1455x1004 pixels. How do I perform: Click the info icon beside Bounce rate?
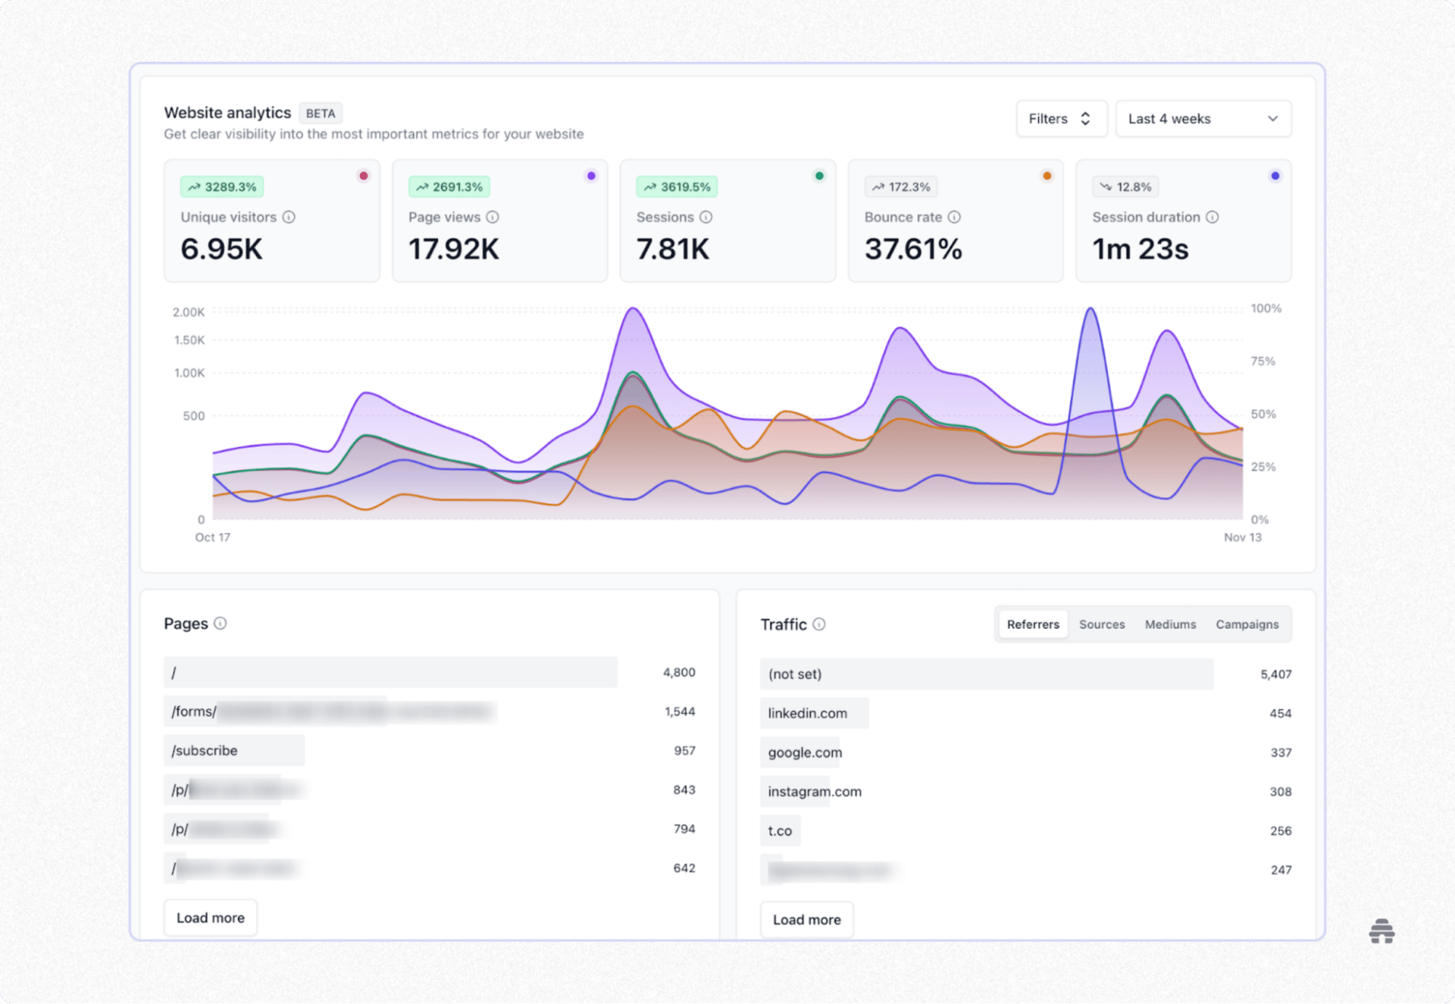pos(954,217)
